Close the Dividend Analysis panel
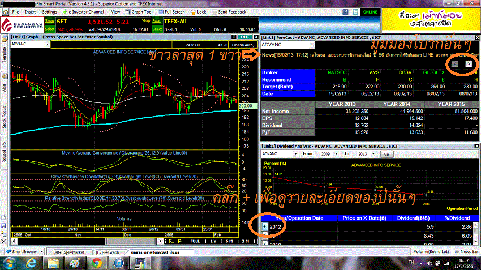 477,147
